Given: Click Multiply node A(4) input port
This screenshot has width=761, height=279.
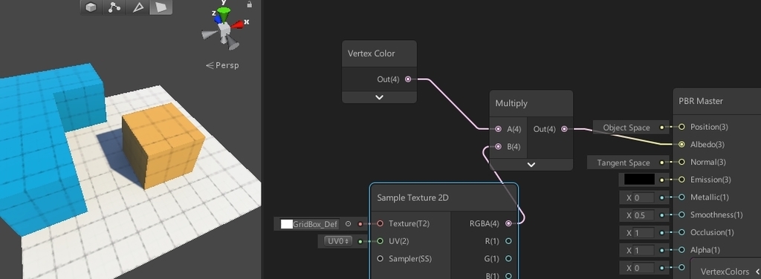Looking at the screenshot, I should [x=498, y=129].
